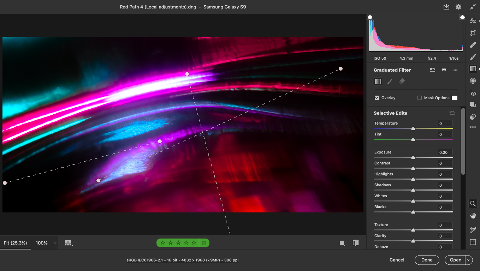Toggle Graduated Filter visibility eye
Image resolution: width=480 pixels, height=271 pixels.
(444, 70)
